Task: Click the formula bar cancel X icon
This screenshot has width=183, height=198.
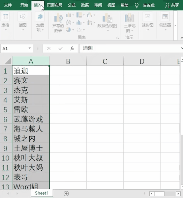Action: (49, 48)
